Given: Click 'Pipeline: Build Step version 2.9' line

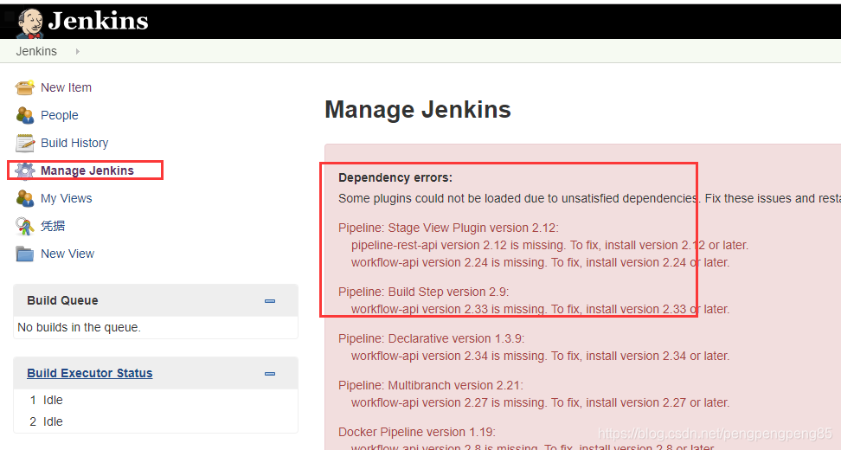Looking at the screenshot, I should pyautogui.click(x=424, y=292).
